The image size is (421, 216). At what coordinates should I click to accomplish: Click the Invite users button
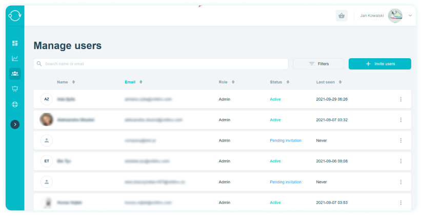point(379,64)
